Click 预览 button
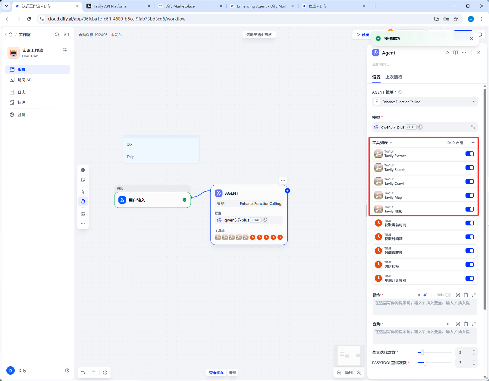Screen dimensions: 489x381 [363, 35]
